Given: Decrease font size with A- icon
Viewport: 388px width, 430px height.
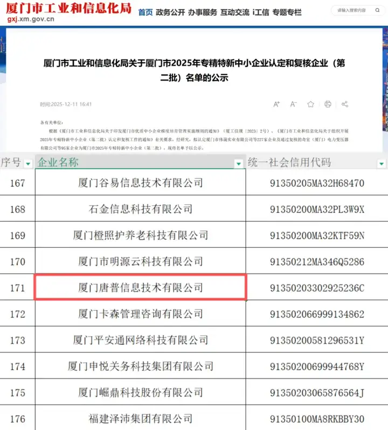Looking at the screenshot, I should [x=293, y=104].
